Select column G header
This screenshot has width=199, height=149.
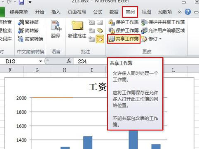[x=37, y=70]
